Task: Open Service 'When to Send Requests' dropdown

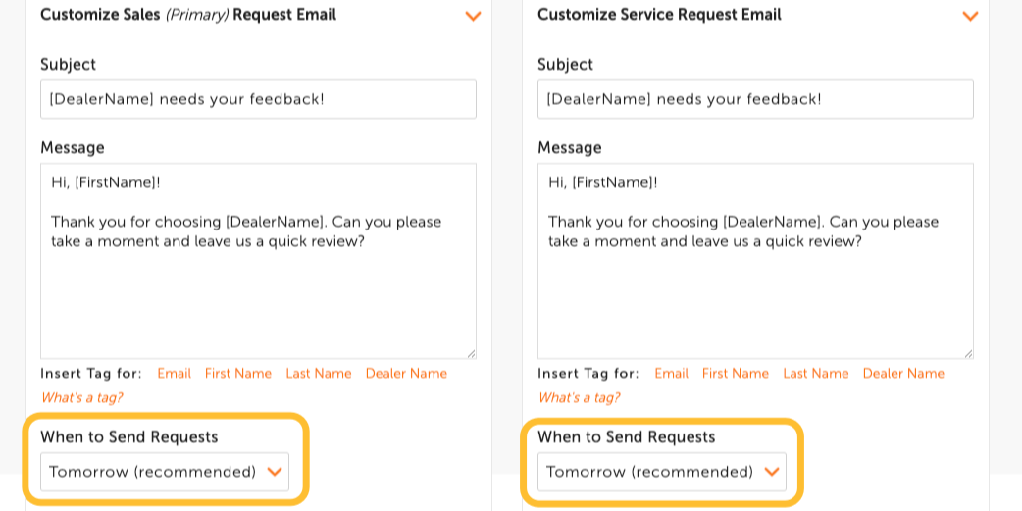Action: pos(662,472)
